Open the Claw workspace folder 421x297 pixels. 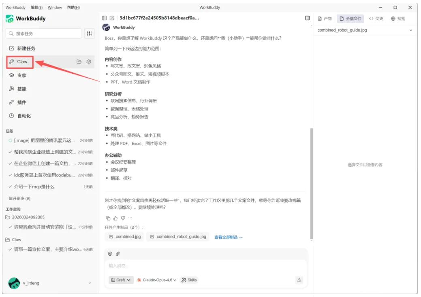[13, 240]
